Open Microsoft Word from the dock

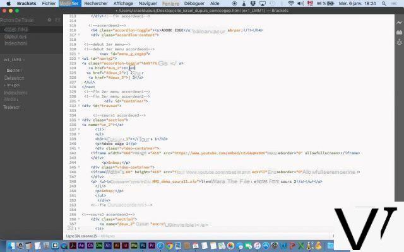283,246
